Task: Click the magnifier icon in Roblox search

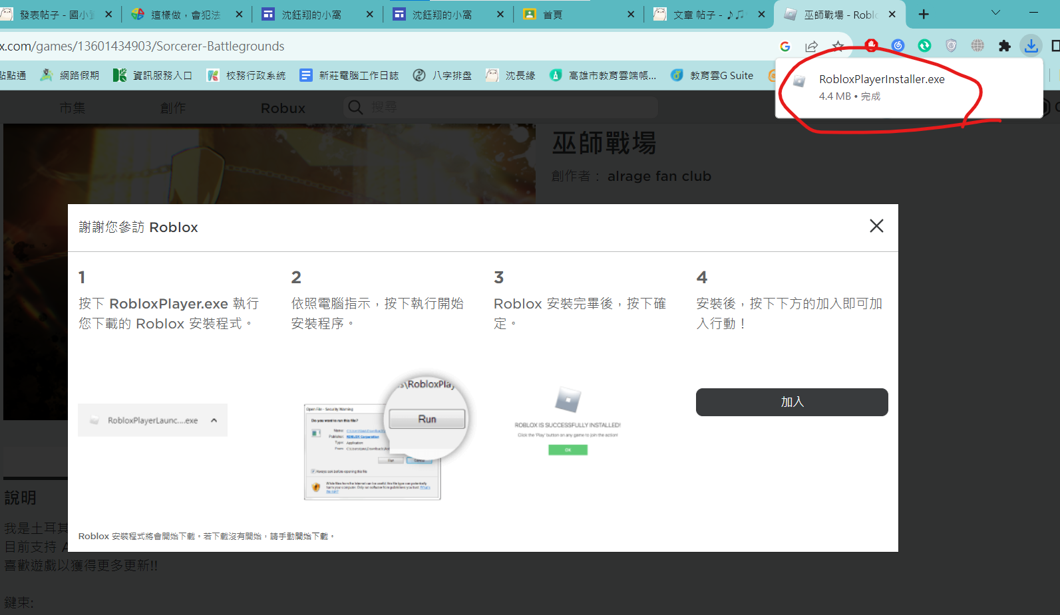Action: [355, 107]
